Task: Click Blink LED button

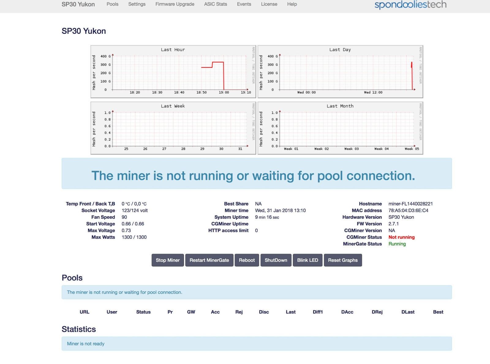Action: (x=307, y=260)
